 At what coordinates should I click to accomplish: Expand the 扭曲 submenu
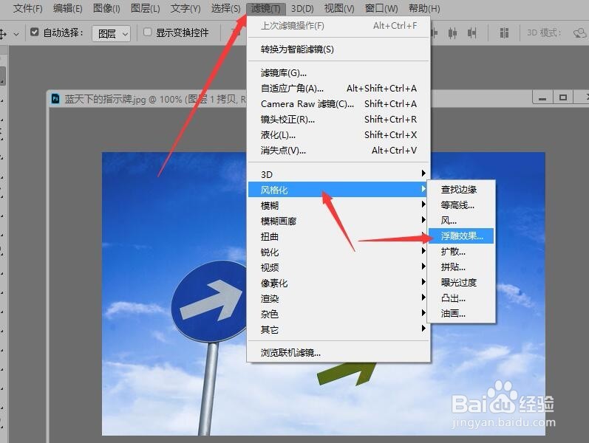[x=338, y=236]
